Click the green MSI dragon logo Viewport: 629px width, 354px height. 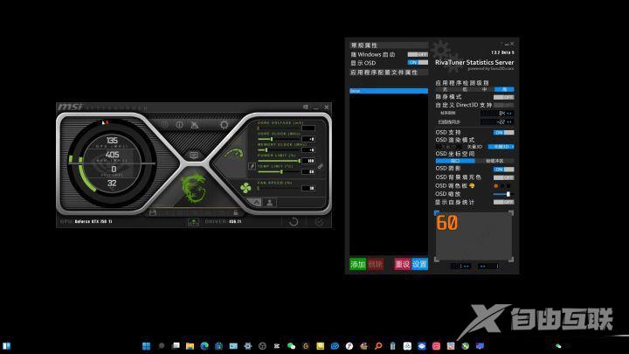pos(193,187)
